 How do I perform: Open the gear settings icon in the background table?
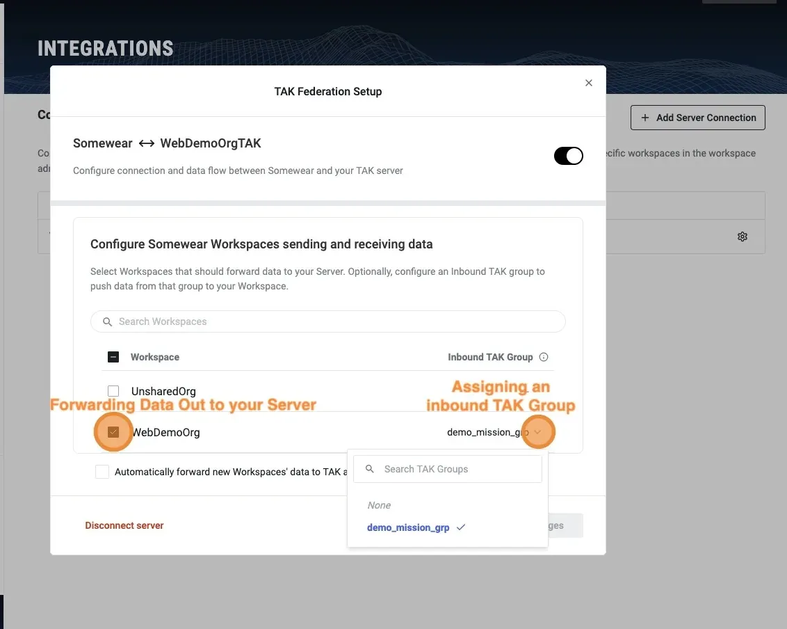tap(743, 237)
